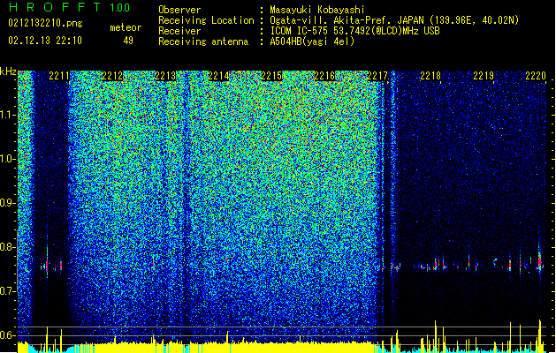Click the 2213 time marker
The width and height of the screenshot is (556, 353).
[x=165, y=76]
